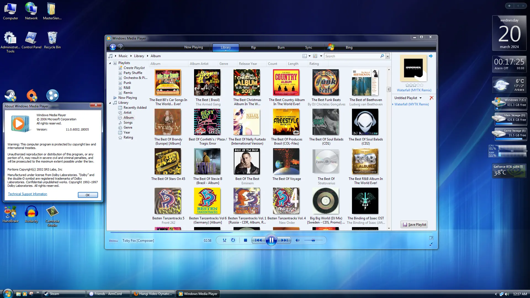Switch to compact mode icon
Screen dimensions: 530x298
[431, 244]
